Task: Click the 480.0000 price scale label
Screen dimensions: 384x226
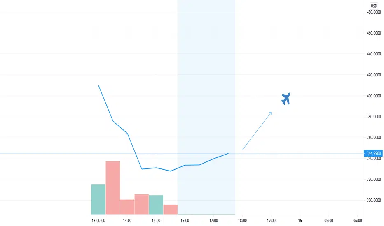Action: click(374, 12)
